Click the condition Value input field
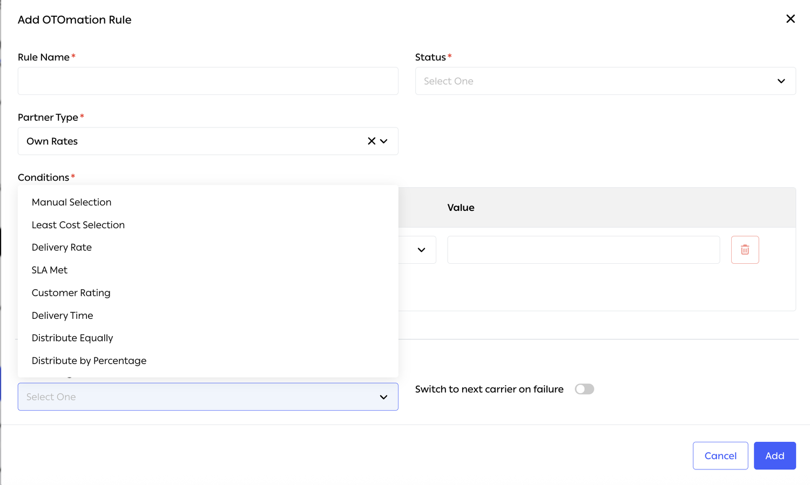 [x=584, y=250]
